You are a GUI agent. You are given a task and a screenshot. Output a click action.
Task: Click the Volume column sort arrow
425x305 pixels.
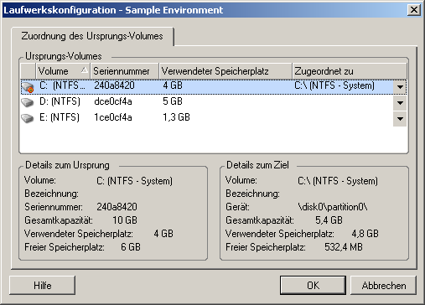coord(85,70)
